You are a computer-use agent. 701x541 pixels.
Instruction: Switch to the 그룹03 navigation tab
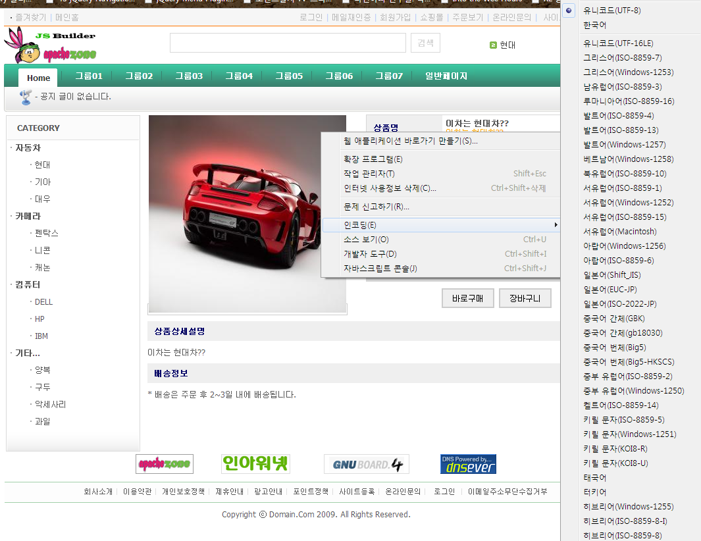pos(189,76)
